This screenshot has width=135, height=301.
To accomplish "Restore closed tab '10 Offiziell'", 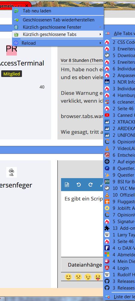I will [x=120, y=195].
